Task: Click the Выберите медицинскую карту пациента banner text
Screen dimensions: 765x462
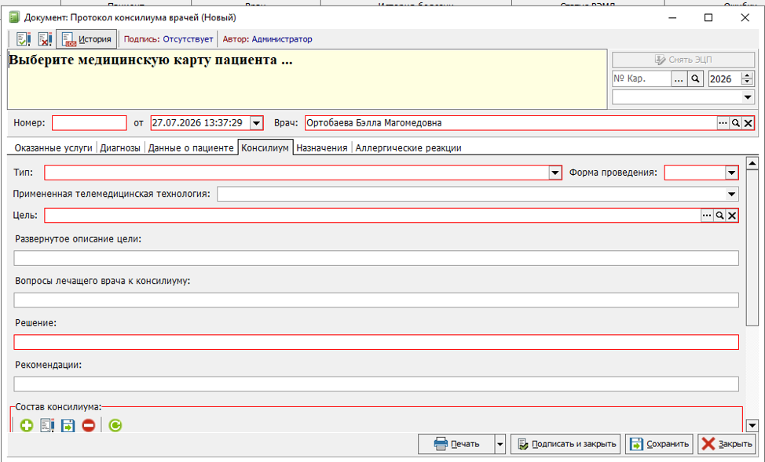Action: (151, 60)
